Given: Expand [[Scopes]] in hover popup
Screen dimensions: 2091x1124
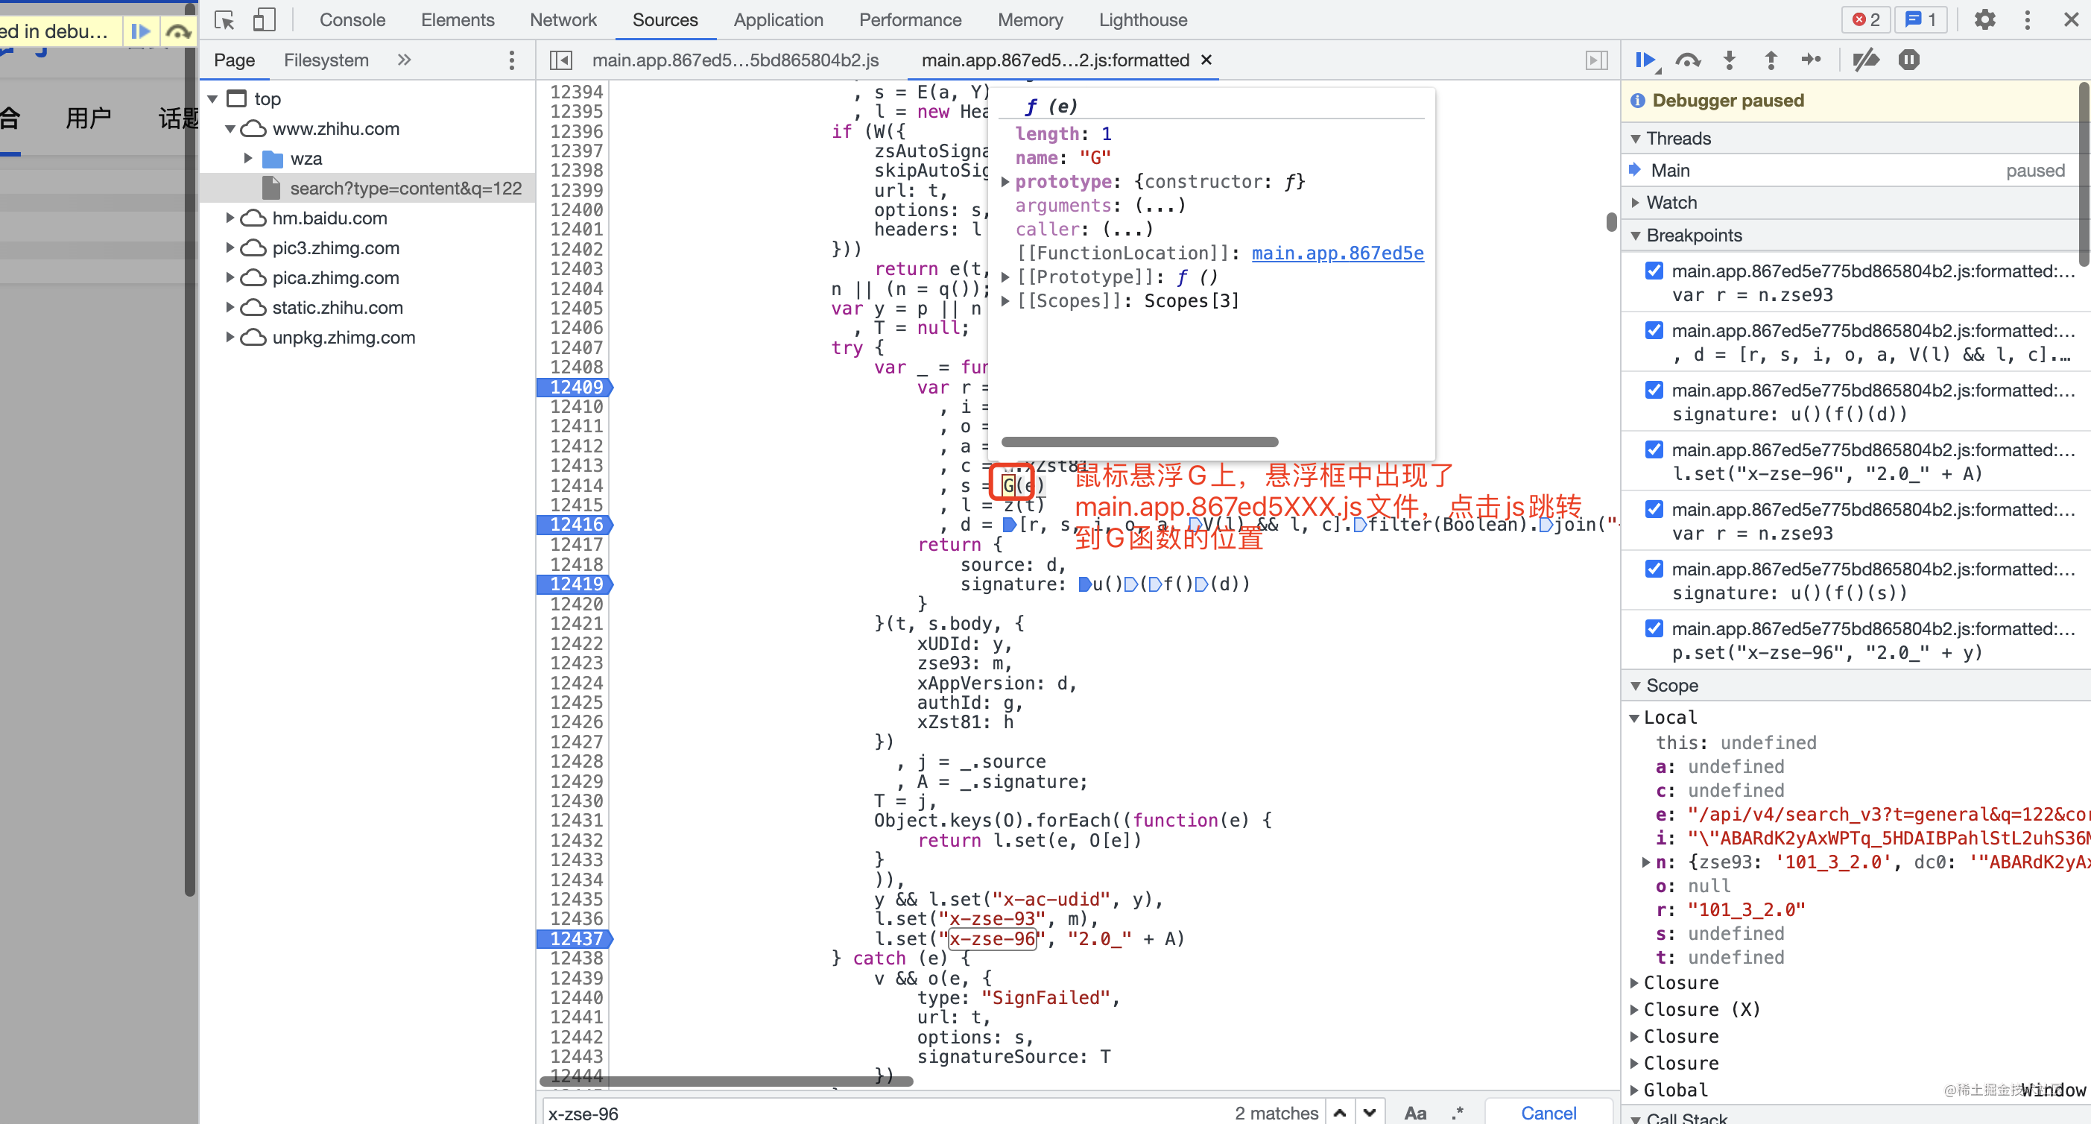Looking at the screenshot, I should coord(1005,301).
